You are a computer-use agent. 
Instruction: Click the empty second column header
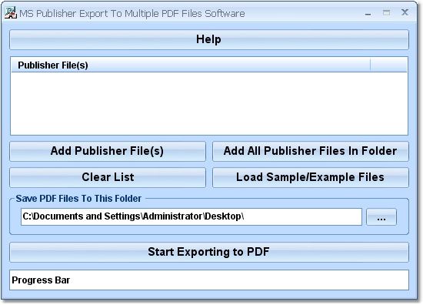click(388, 65)
